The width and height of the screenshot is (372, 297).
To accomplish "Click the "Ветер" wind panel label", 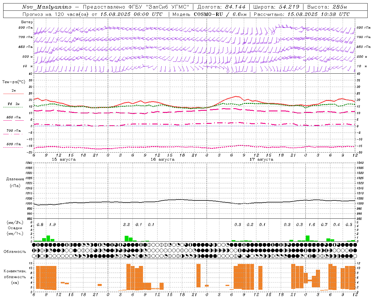I will pos(27,22).
